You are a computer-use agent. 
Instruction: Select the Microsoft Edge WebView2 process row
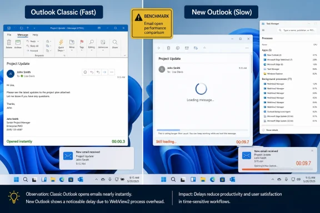[x=290, y=60]
